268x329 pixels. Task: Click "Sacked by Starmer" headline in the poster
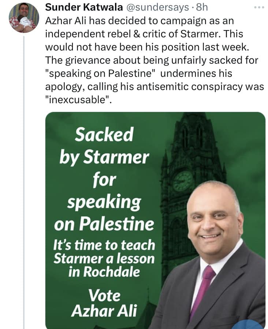click(x=104, y=146)
